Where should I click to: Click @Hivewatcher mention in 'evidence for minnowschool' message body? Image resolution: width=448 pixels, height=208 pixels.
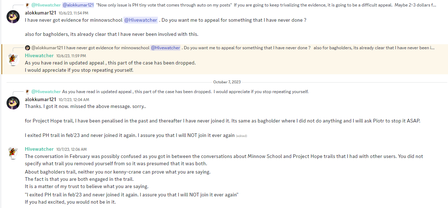click(141, 20)
